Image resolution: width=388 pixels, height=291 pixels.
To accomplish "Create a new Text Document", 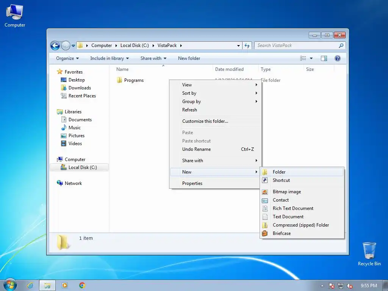I will click(302, 217).
